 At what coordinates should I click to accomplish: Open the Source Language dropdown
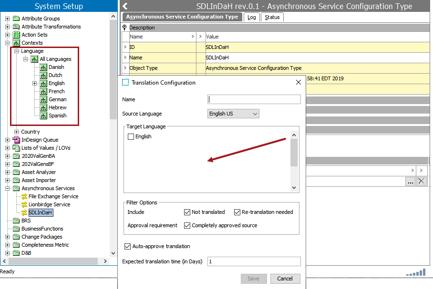pos(234,114)
